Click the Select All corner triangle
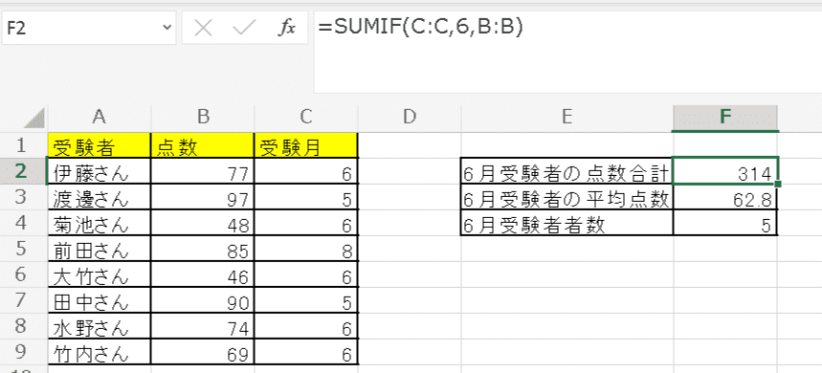Screen dimensions: 822x373 [34, 120]
